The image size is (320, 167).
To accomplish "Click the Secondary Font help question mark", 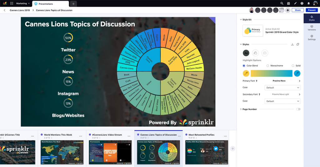I will (259, 94).
